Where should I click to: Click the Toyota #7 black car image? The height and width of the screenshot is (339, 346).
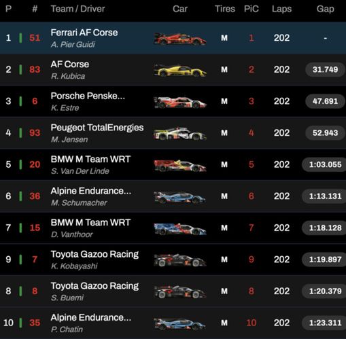tap(180, 260)
